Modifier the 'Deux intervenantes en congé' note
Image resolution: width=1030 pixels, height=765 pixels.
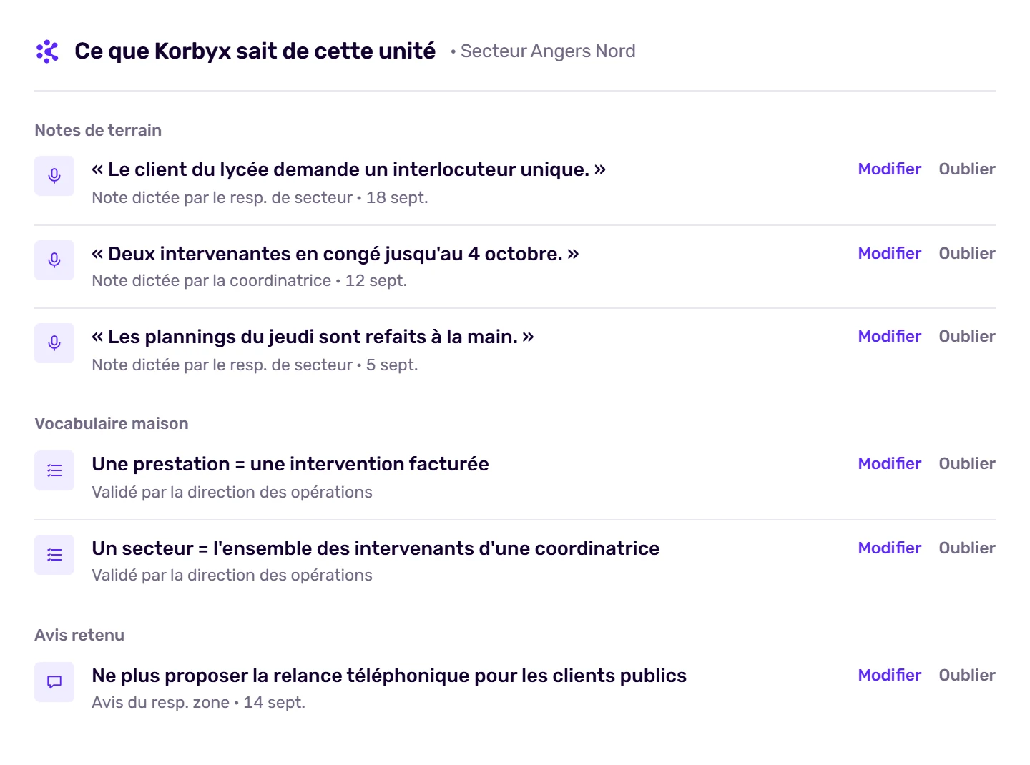890,254
